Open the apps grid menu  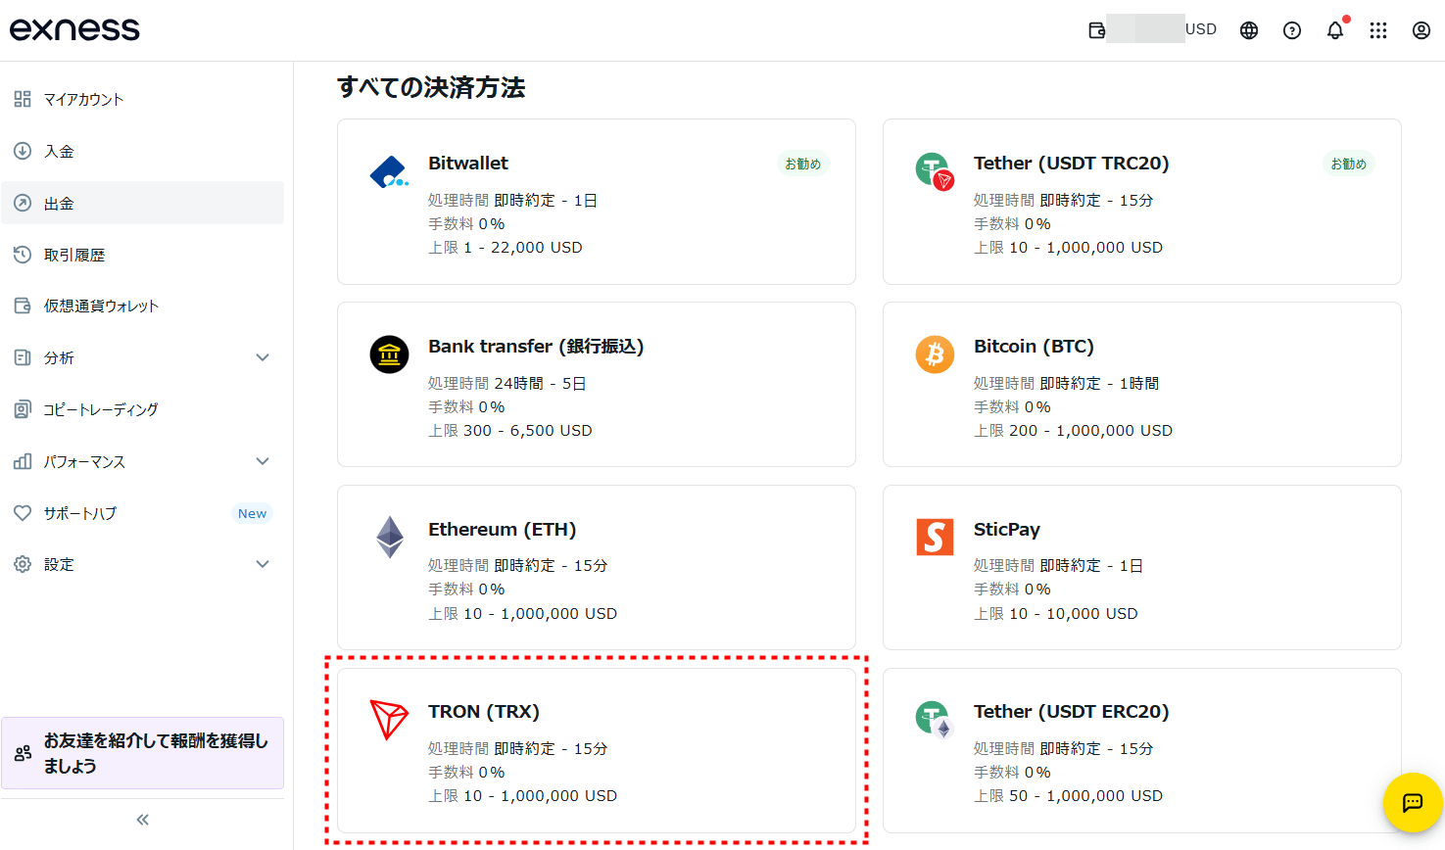1378,30
